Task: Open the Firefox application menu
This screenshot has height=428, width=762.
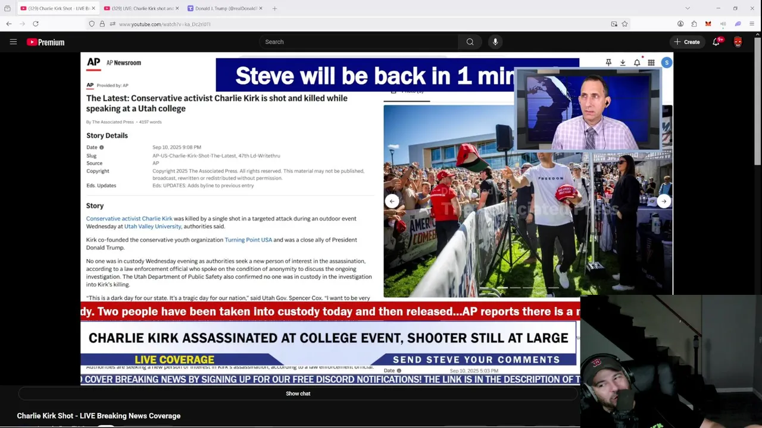Action: coord(752,24)
